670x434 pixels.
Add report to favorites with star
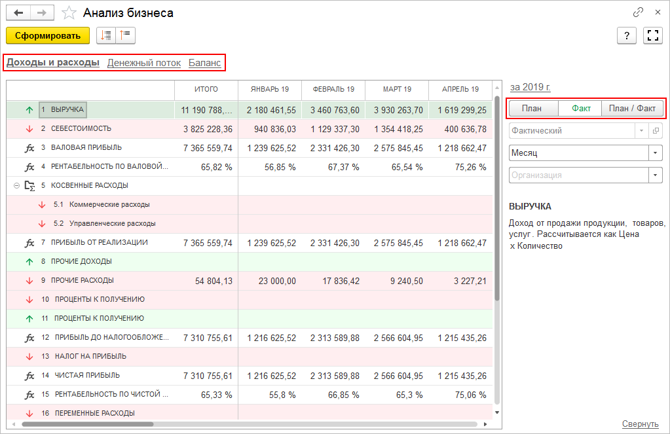[68, 12]
